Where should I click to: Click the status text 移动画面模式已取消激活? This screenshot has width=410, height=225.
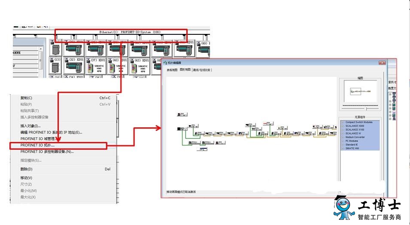click(181, 192)
